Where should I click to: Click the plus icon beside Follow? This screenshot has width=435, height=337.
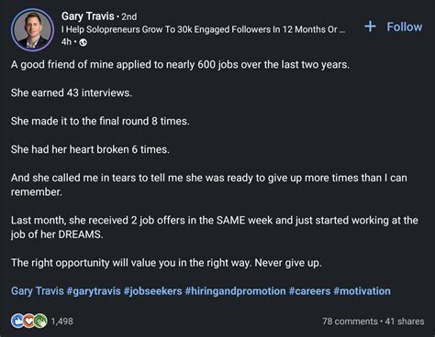[x=370, y=27]
